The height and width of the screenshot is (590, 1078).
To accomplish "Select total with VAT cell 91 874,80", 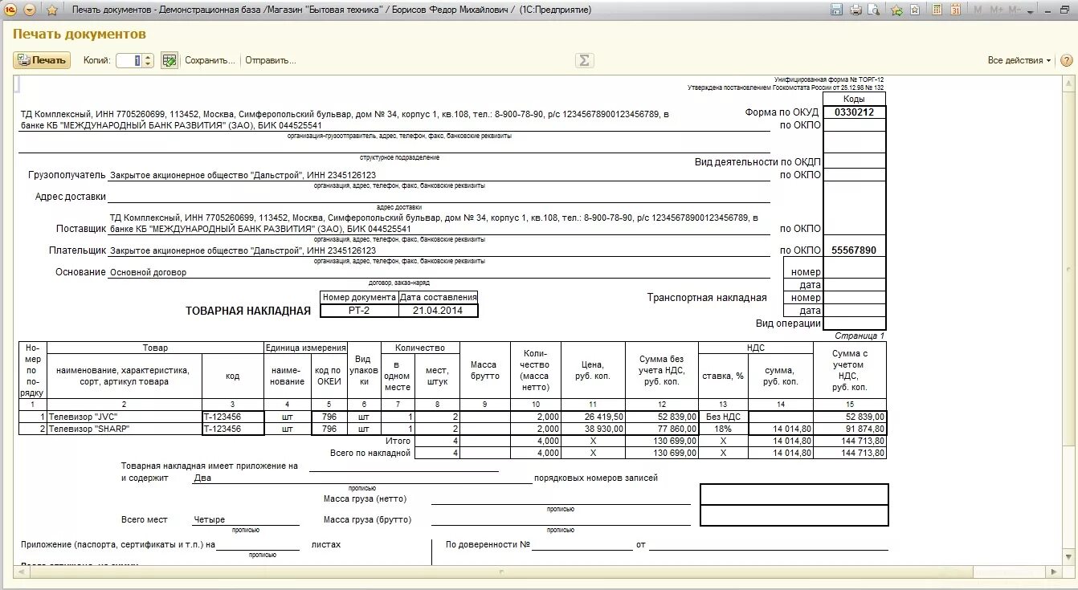I will tap(850, 429).
